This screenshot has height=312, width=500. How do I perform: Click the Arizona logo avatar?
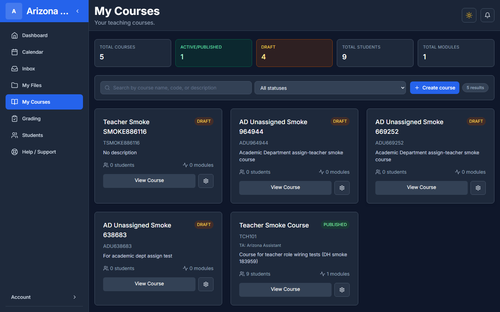14,11
